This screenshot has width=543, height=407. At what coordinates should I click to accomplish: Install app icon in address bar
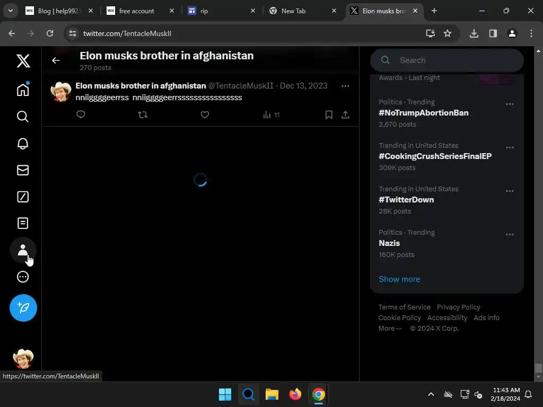pyautogui.click(x=431, y=33)
